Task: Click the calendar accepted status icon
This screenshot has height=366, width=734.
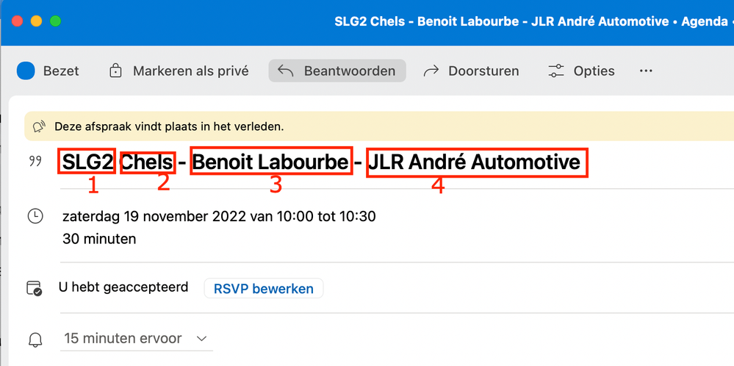Action: pos(35,287)
